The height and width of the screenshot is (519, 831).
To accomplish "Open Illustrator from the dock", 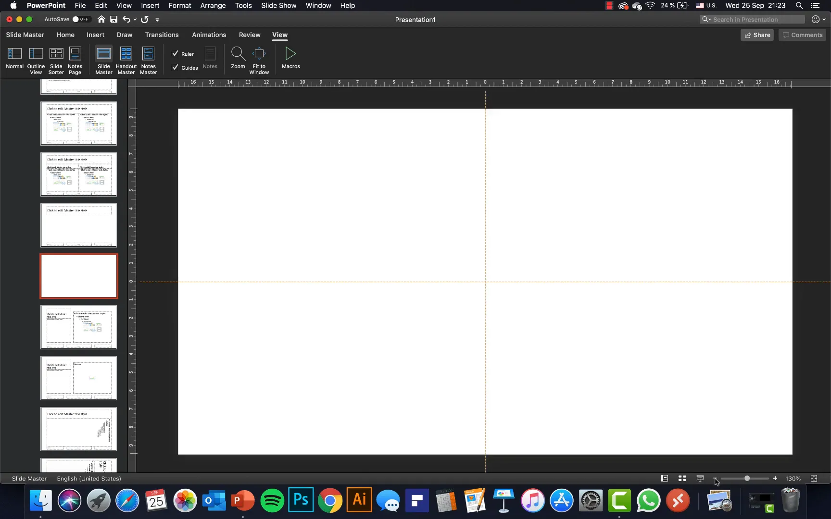I will tap(359, 500).
